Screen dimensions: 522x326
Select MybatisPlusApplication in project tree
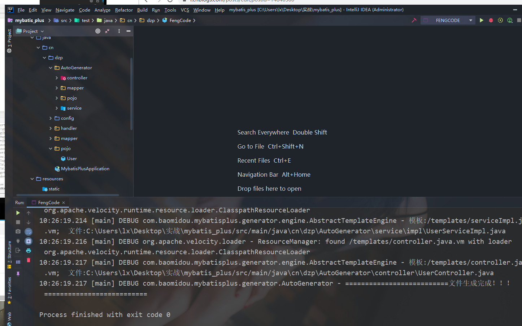(82, 169)
